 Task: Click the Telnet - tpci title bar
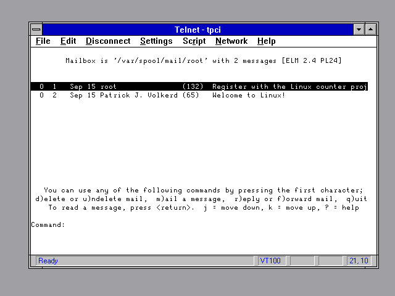tap(197, 30)
